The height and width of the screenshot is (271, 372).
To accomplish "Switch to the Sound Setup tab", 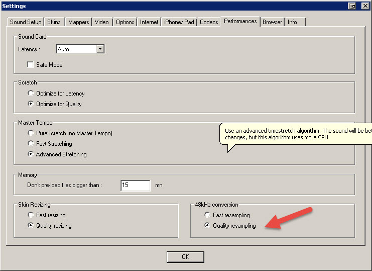I will pos(26,22).
